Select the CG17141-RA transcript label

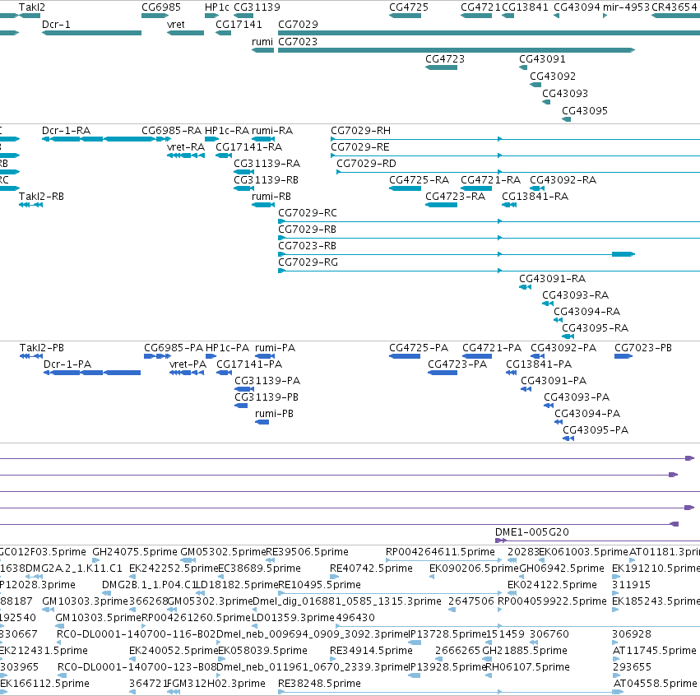tap(248, 147)
